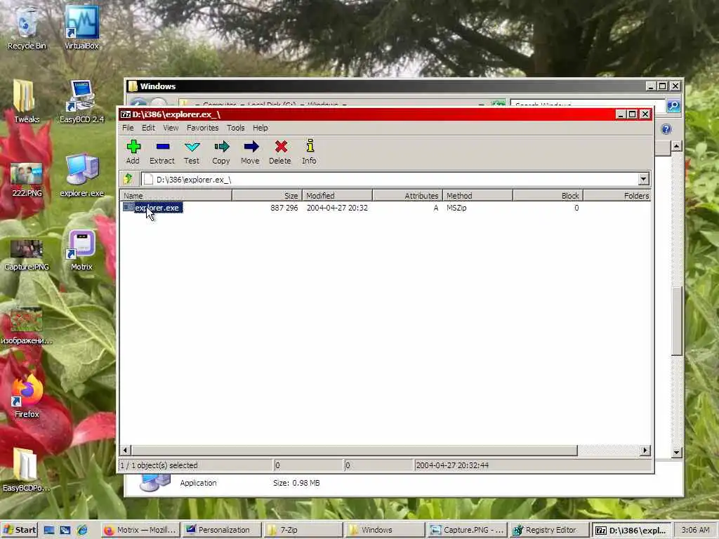Click the right arrow of the horizontal scrollbar
This screenshot has width=719, height=539.
coord(645,450)
